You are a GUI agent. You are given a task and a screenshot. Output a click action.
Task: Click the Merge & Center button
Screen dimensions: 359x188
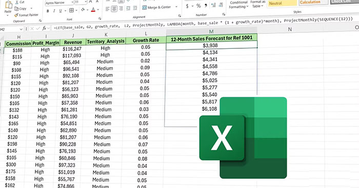(x=156, y=7)
